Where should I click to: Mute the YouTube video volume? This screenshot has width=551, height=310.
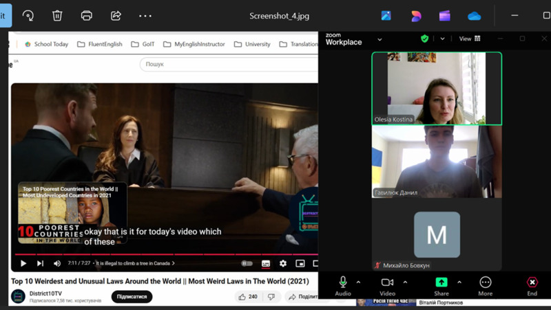click(57, 263)
